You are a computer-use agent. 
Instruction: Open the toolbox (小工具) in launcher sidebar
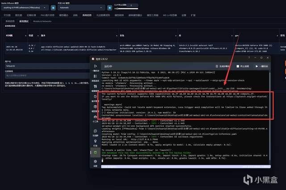pyautogui.click(x=95, y=117)
